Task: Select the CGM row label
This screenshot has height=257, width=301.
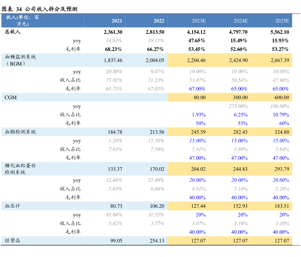Action: click(x=10, y=97)
